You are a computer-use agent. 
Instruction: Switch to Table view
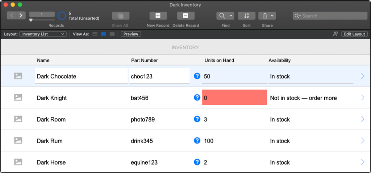coord(112,34)
